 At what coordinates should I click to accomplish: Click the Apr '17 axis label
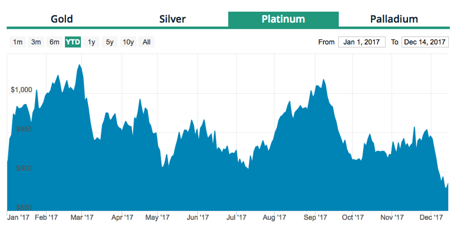[124, 217]
